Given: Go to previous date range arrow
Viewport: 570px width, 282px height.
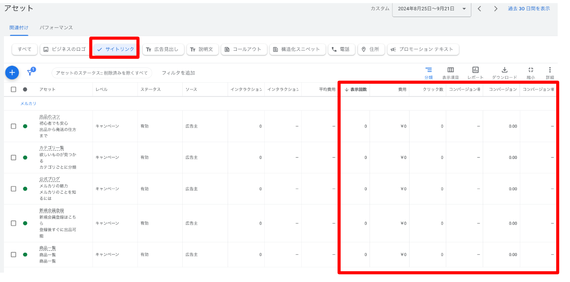Looking at the screenshot, I should tap(479, 9).
